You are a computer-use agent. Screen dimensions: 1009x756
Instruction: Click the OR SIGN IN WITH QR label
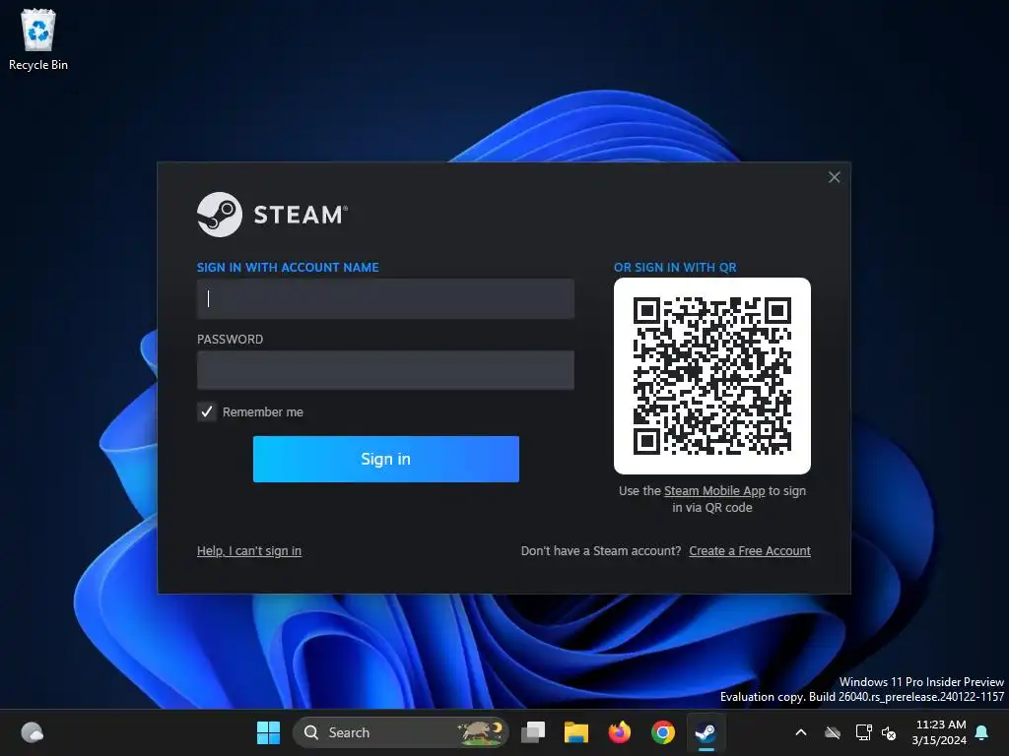coord(675,268)
